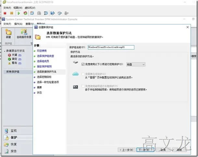Screen dimensions: 198x157
Task: Click the red 关键 status icon
Action: click(x=9, y=55)
